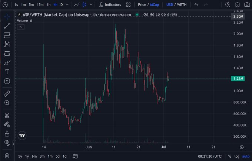Switch to 1h timeframe
Screen dimensions: 252x161
point(49,5)
